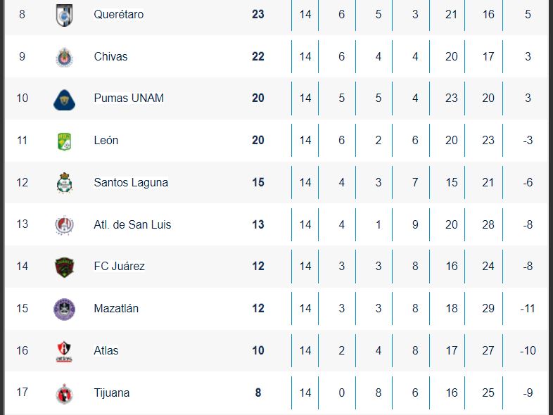Click the FC Juárez team name
Image resolution: width=553 pixels, height=415 pixels.
click(x=120, y=267)
